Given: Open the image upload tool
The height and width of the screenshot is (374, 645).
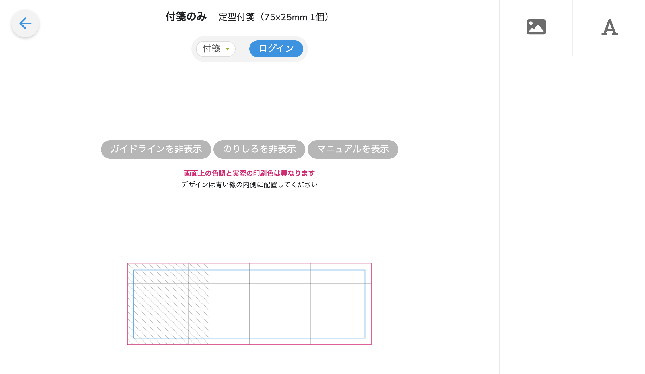Looking at the screenshot, I should point(536,27).
